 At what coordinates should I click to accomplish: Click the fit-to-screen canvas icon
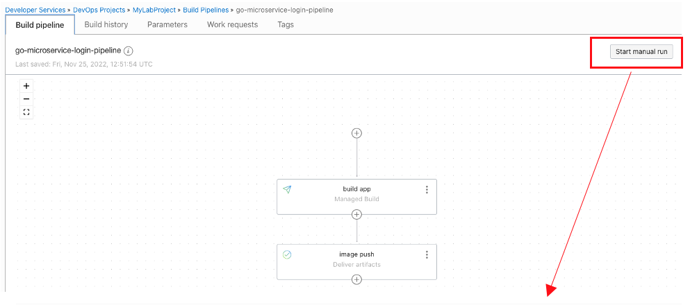(26, 112)
